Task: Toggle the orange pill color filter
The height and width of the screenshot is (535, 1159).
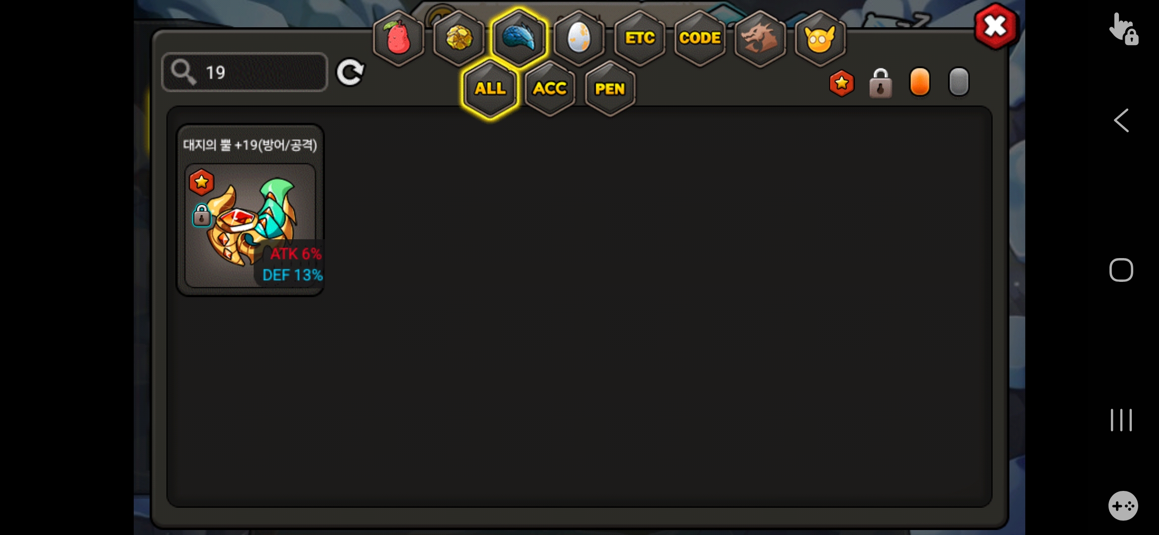Action: point(920,82)
